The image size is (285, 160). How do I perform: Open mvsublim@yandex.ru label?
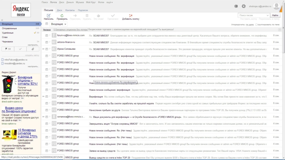point(14,64)
